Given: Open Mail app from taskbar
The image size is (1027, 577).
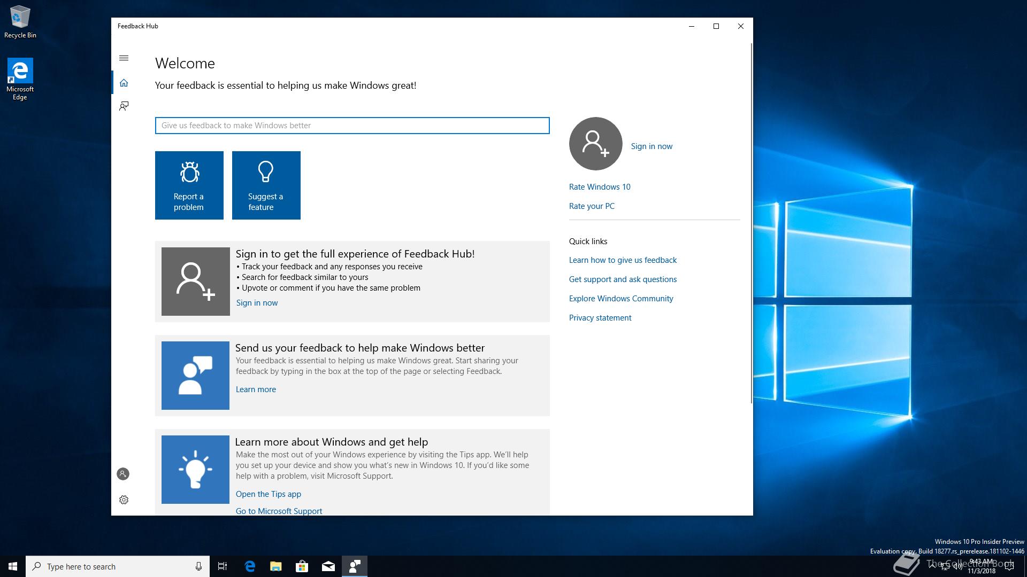Looking at the screenshot, I should pos(328,566).
